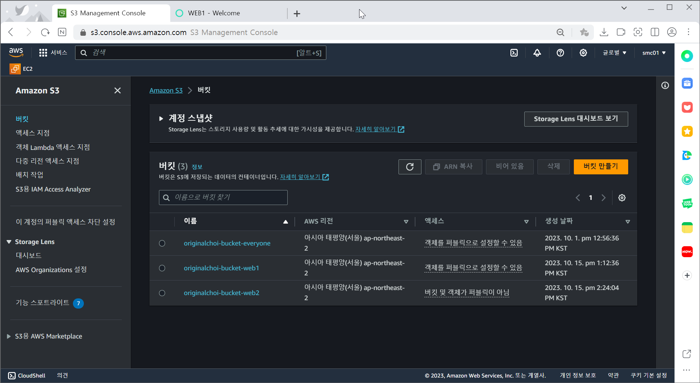The width and height of the screenshot is (700, 383).
Task: Click Storage Lens 대시보드 보기 button
Action: coord(576,119)
